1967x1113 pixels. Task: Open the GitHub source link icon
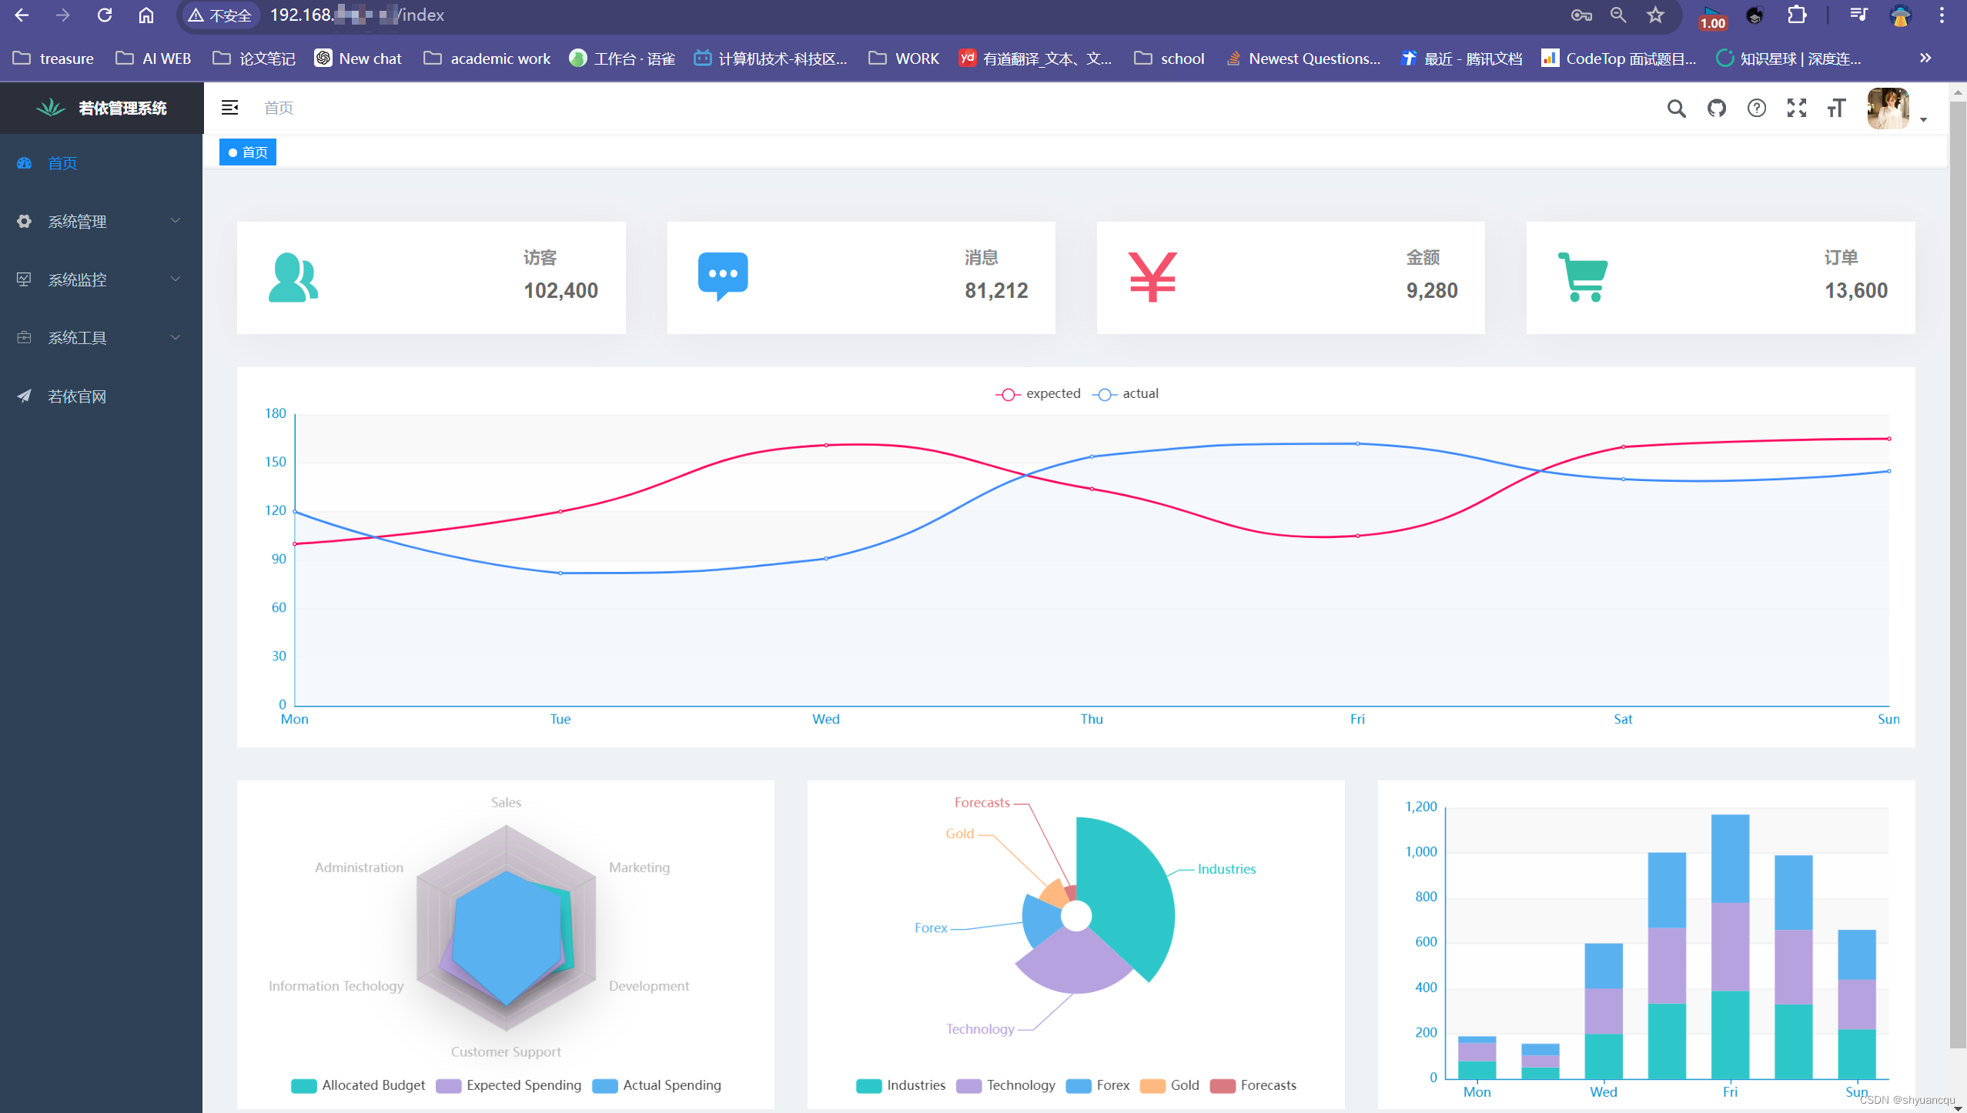point(1716,109)
